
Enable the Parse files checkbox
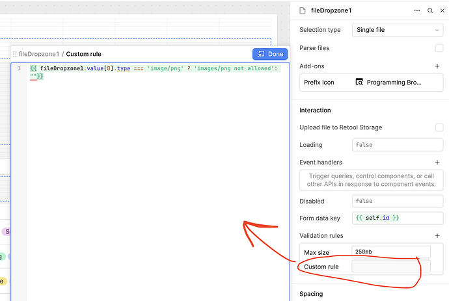pos(439,48)
